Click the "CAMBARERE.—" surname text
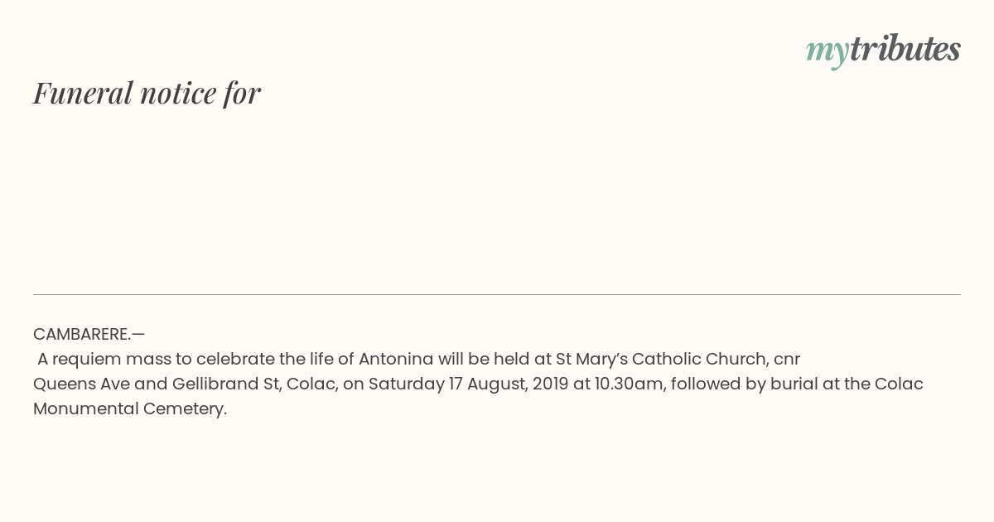994x522 pixels. pyautogui.click(x=89, y=334)
